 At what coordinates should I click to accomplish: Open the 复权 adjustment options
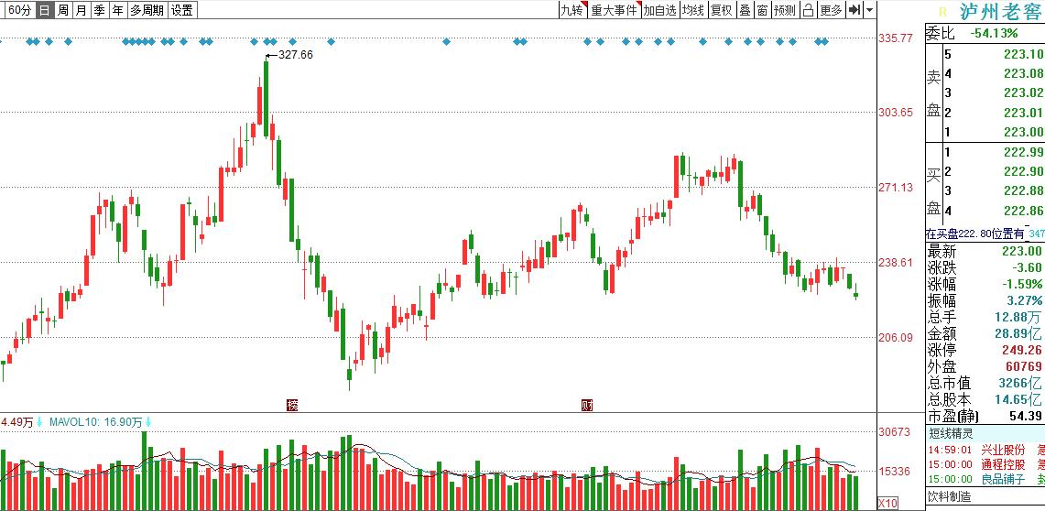721,10
